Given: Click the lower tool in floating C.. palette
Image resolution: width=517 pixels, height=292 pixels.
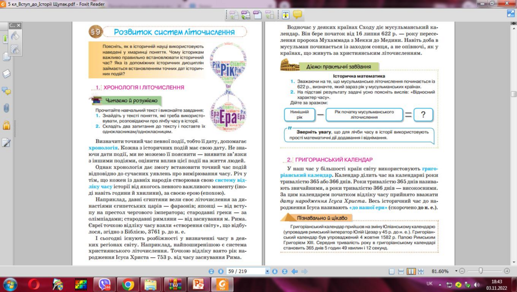Looking at the screenshot, I should coord(15,49).
